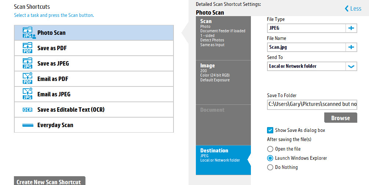The image size is (369, 185).
Task: Click the Everyday Scan scanner icon
Action: click(x=28, y=125)
